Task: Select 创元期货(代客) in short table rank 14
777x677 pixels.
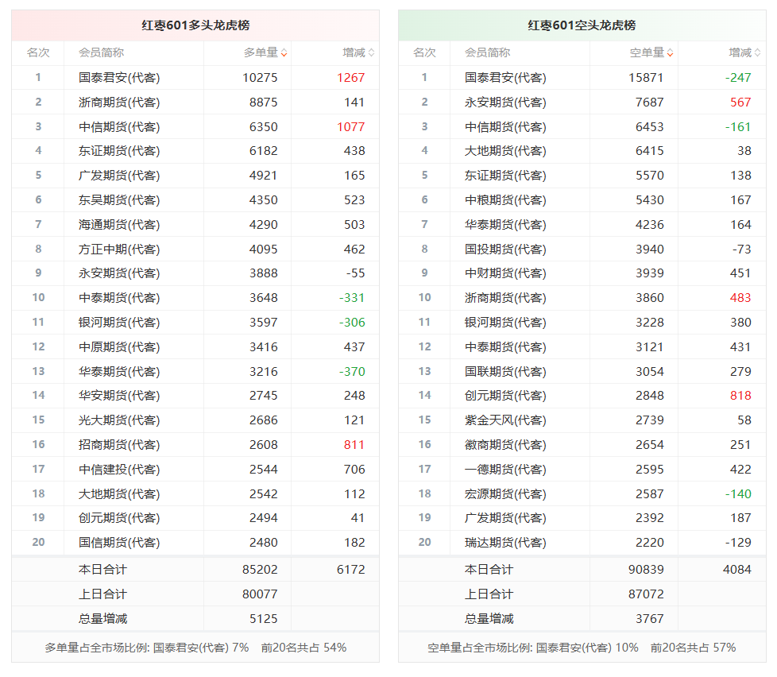Action: coord(505,396)
